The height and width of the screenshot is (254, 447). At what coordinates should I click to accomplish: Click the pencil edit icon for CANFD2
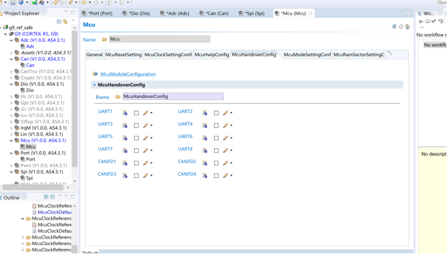[x=225, y=163]
